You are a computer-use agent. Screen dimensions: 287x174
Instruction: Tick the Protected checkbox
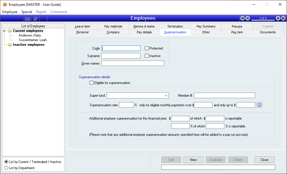pyautogui.click(x=147, y=48)
